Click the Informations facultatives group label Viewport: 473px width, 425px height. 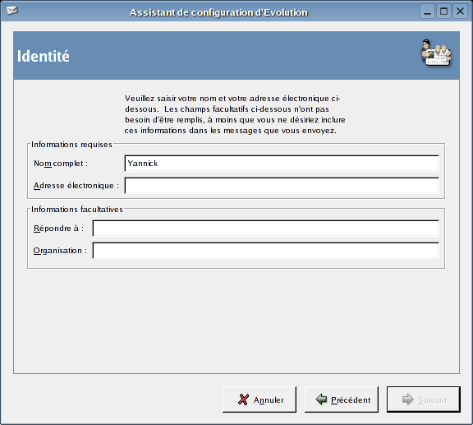click(x=77, y=210)
